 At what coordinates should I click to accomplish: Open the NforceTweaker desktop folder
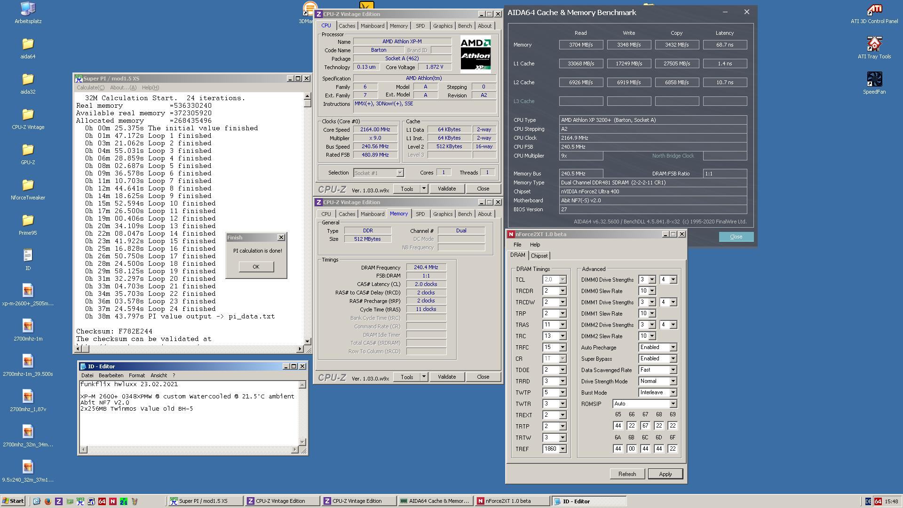pyautogui.click(x=28, y=189)
